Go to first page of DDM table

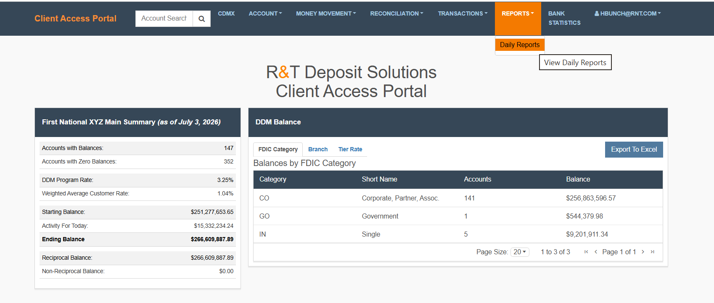(x=586, y=252)
